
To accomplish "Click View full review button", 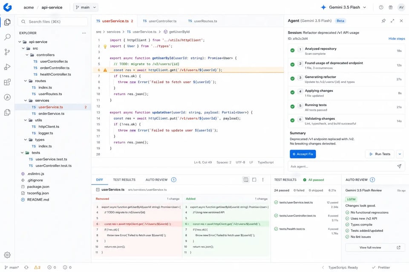I will (375, 247).
